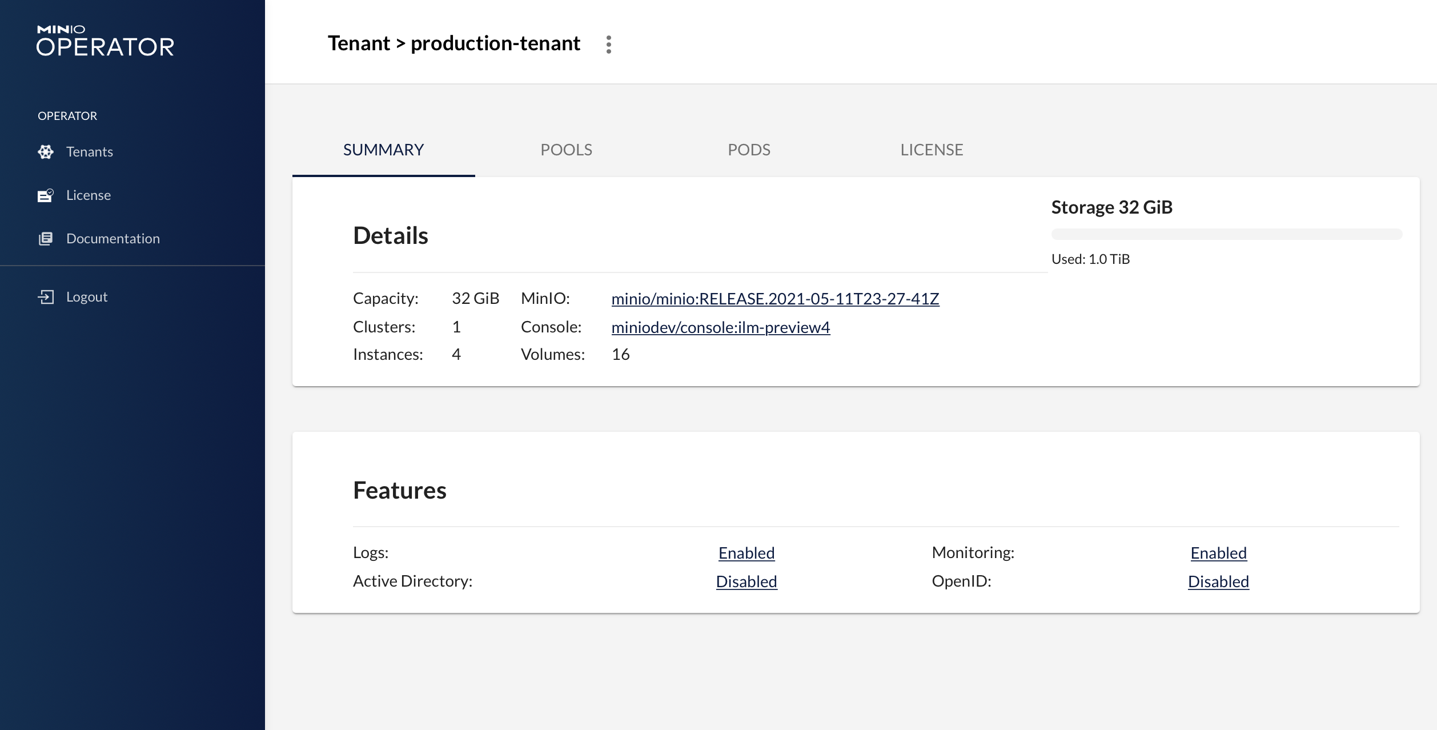Click the MinIO Operator logo
Image resolution: width=1437 pixels, height=730 pixels.
105,41
